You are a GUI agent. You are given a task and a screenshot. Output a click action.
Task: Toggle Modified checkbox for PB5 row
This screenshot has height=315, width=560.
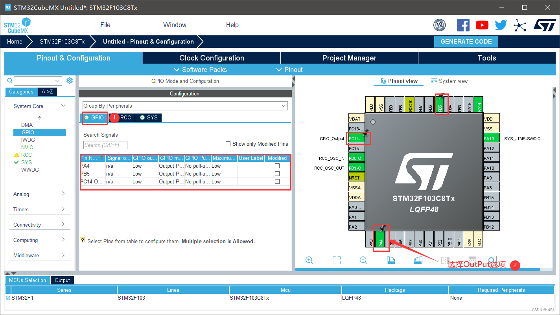277,174
